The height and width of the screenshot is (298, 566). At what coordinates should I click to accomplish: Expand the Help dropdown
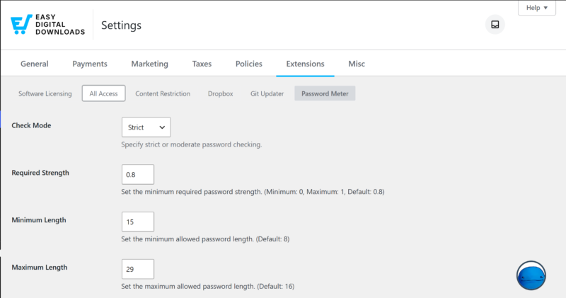point(537,8)
